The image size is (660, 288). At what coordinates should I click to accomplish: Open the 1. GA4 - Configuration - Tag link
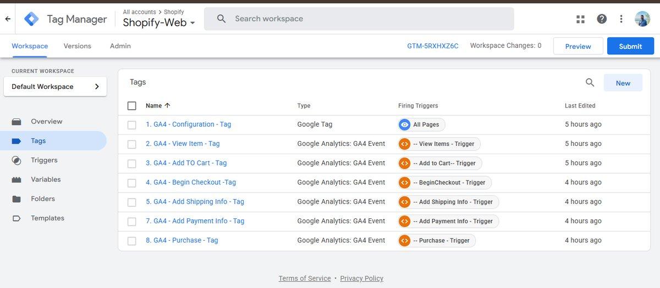tap(189, 125)
